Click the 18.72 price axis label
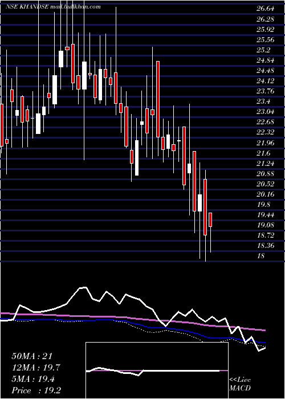This screenshot has width=285, height=399. point(265,235)
